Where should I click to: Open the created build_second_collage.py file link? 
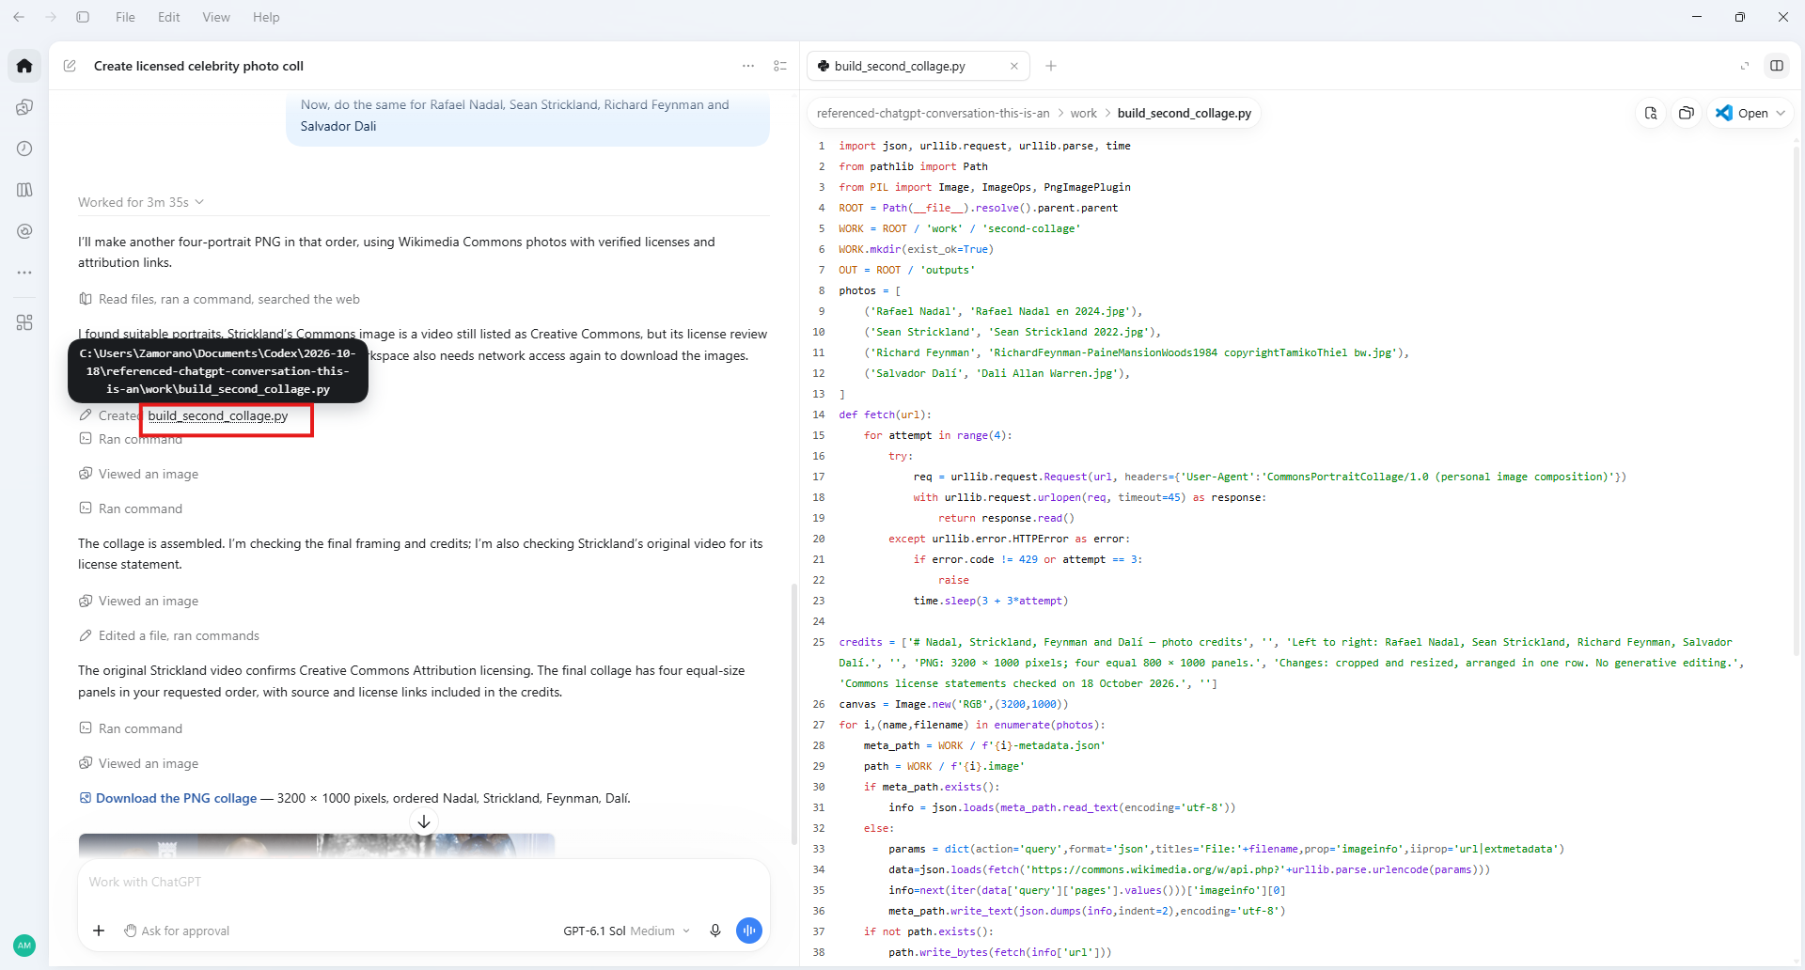click(218, 415)
